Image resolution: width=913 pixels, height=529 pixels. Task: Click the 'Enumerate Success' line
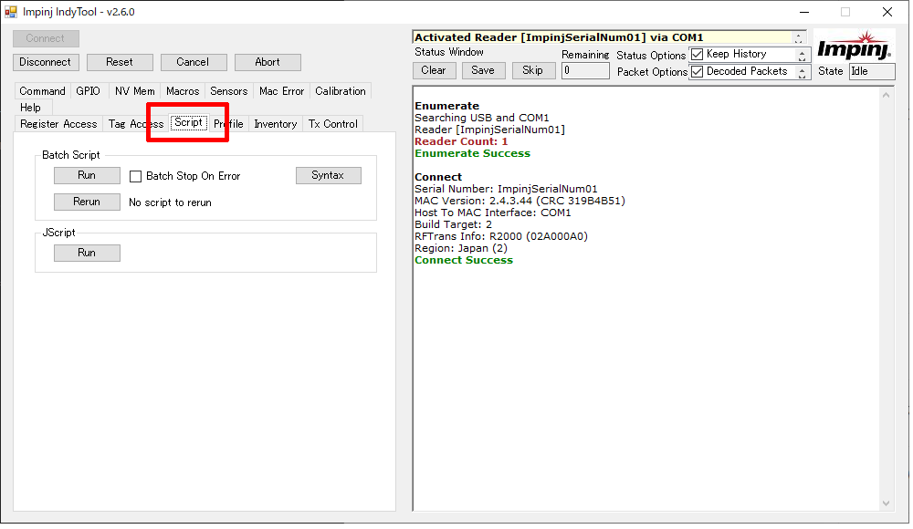[x=472, y=153]
